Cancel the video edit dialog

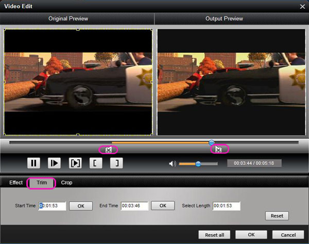pos(288,235)
